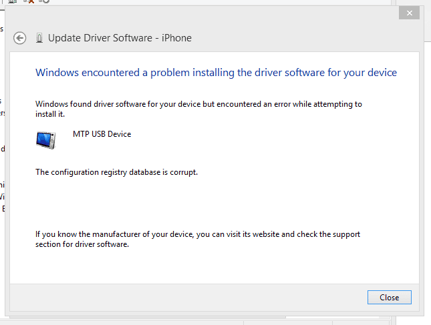Click the 'Windows found driver software' paragraph

click(x=198, y=109)
